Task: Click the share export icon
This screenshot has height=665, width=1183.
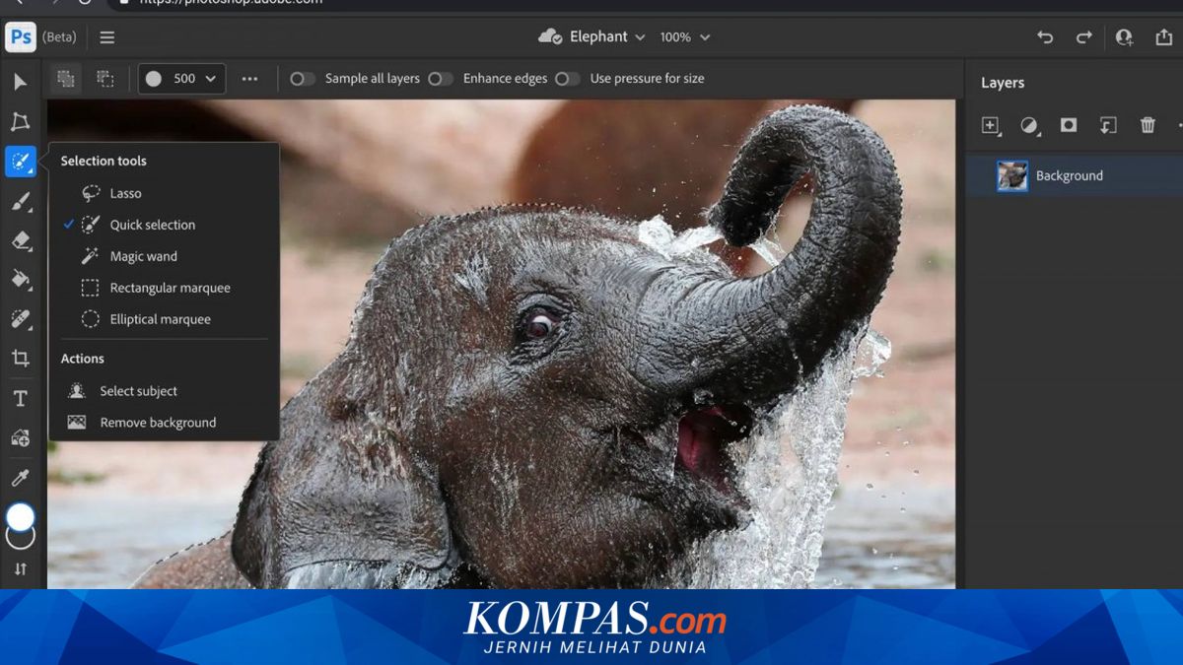Action: coord(1163,37)
